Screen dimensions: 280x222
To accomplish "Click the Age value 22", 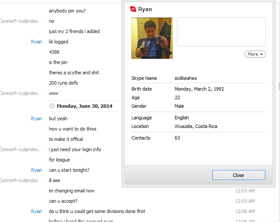I will click(177, 97).
